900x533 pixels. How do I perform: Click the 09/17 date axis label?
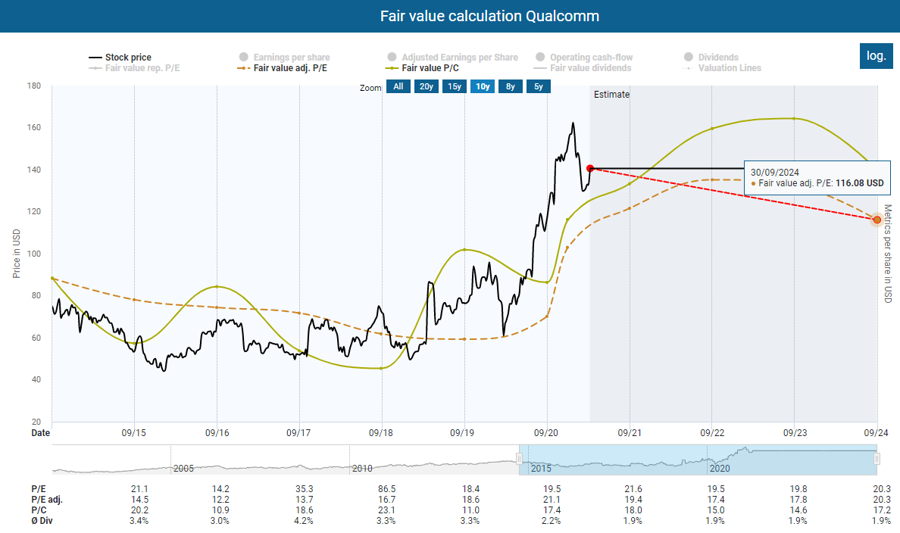click(298, 432)
